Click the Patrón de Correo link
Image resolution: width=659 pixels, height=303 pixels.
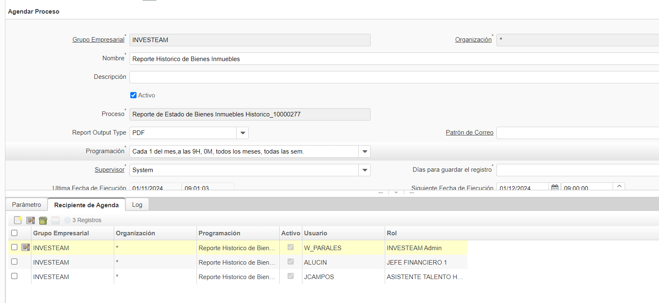469,133
